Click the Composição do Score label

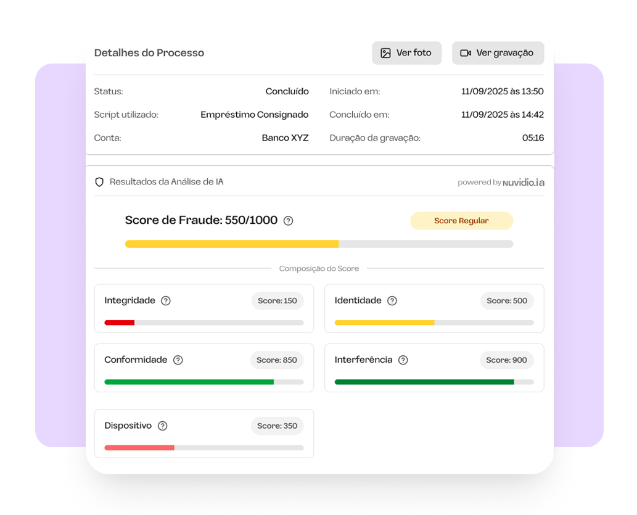pyautogui.click(x=319, y=269)
